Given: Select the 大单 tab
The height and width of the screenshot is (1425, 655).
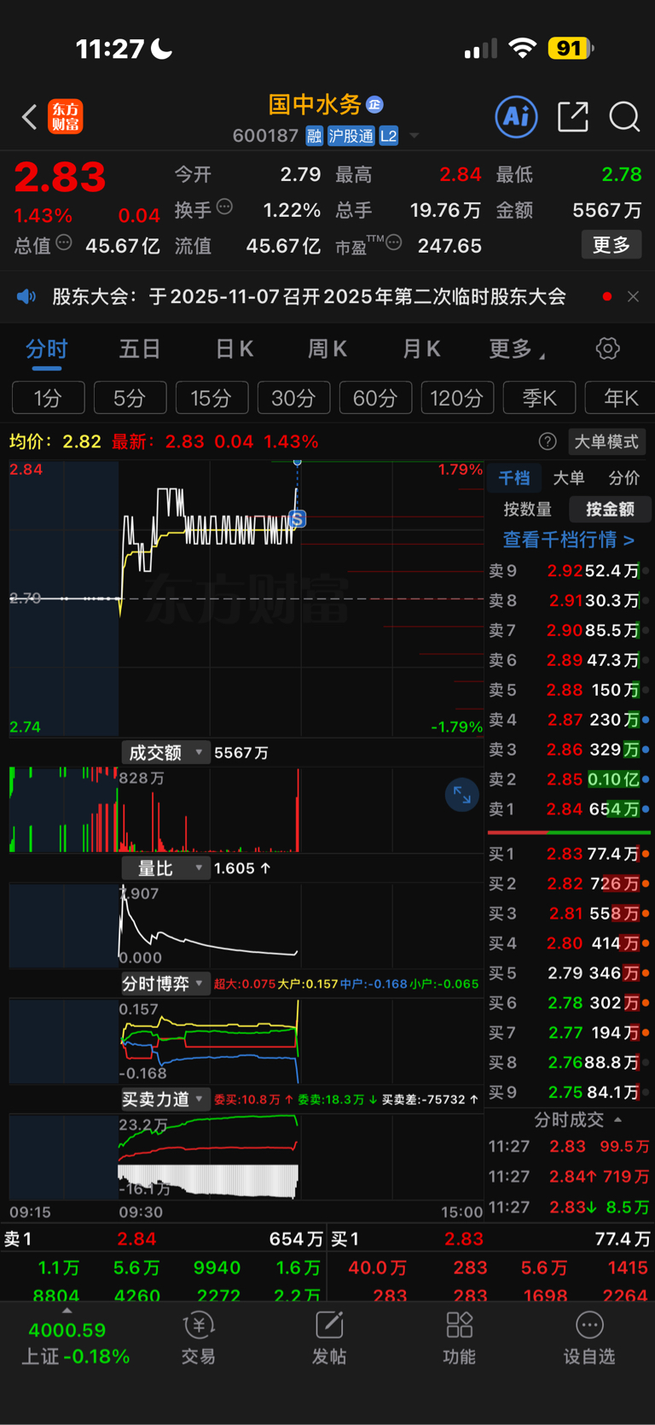Looking at the screenshot, I should (569, 478).
